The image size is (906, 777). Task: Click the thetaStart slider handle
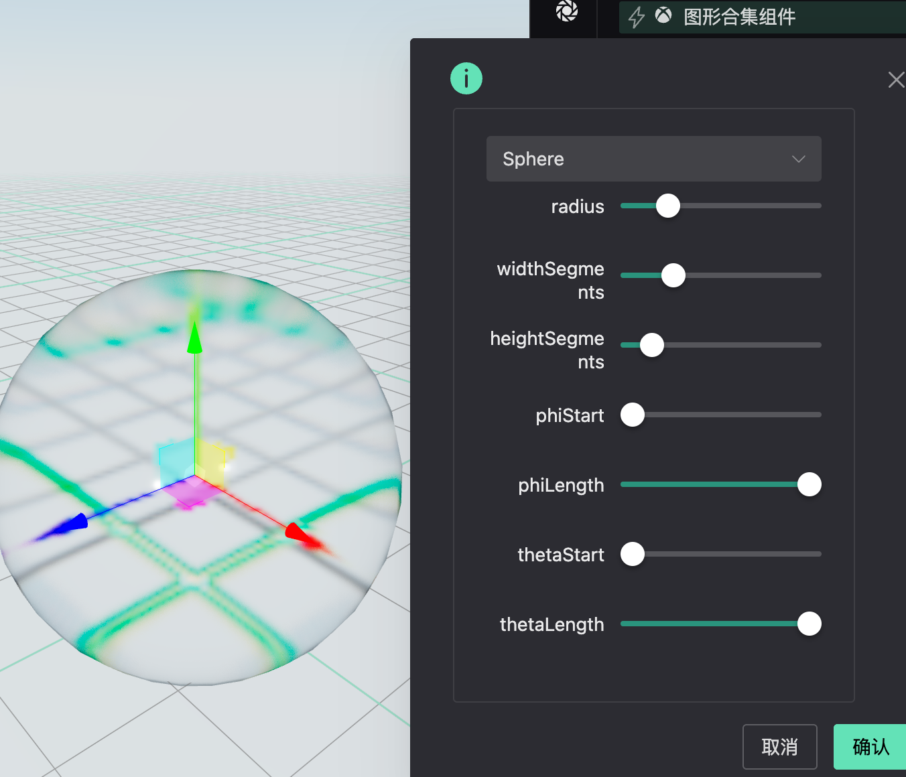click(633, 554)
